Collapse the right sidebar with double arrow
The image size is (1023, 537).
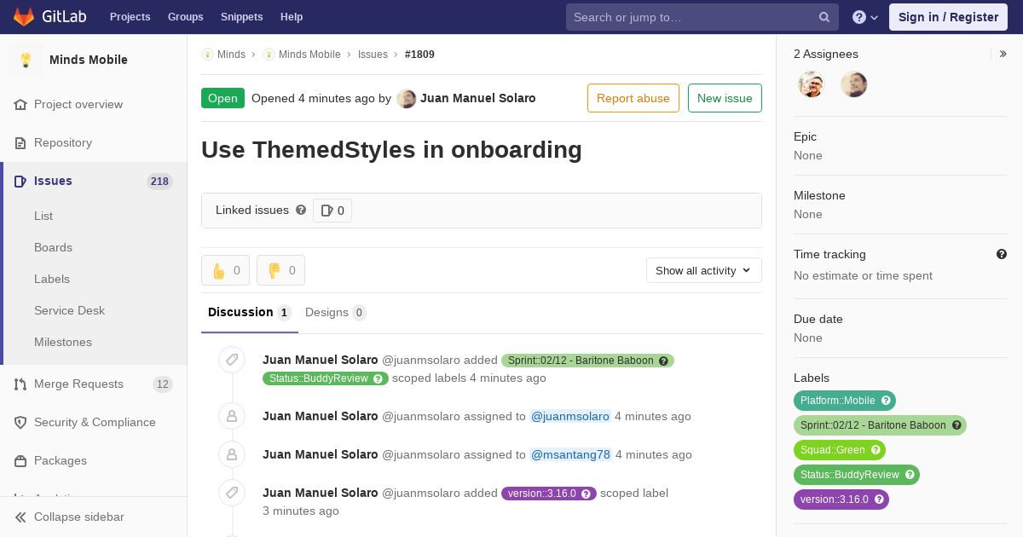(x=1003, y=54)
